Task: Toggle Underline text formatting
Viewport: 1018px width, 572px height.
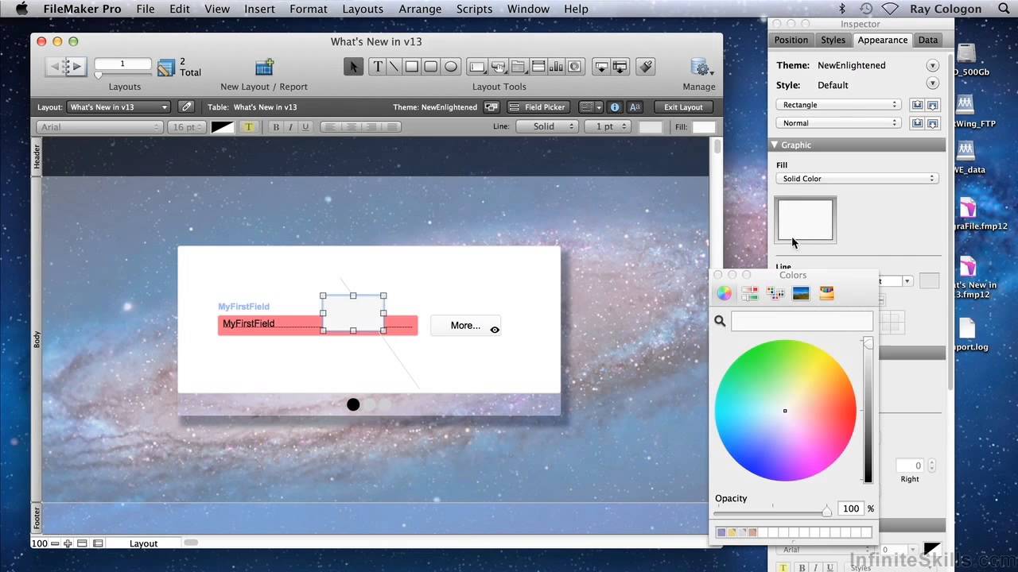Action: click(305, 127)
